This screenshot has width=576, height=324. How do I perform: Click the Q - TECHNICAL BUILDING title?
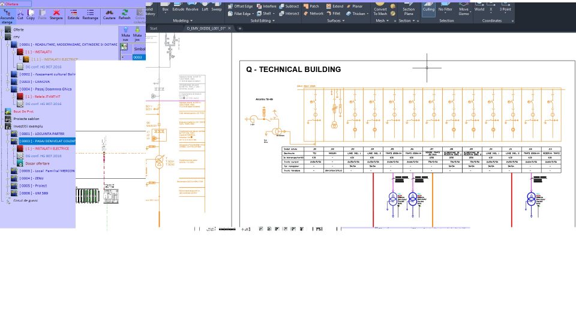[293, 70]
